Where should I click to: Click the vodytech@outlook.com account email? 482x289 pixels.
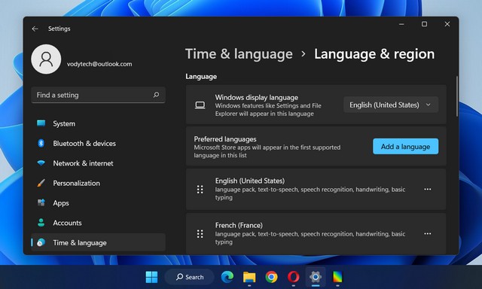[99, 64]
